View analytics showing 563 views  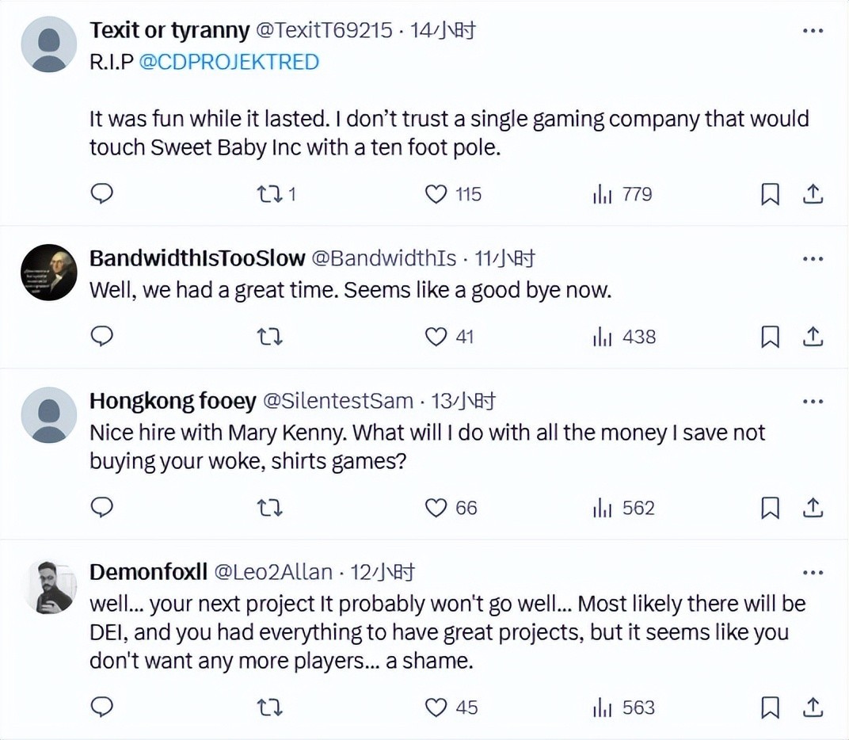624,708
